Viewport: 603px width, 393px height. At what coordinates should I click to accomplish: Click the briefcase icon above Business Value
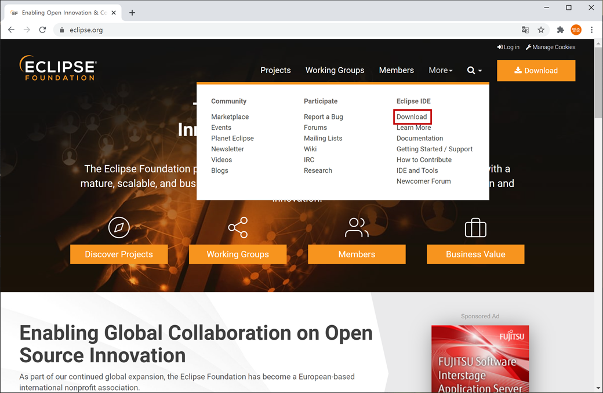point(475,228)
